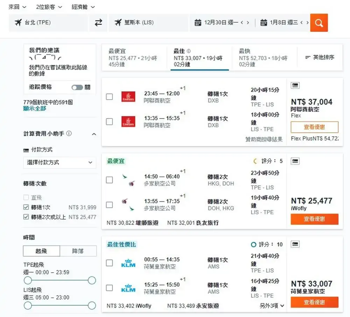Open NT$ 33,402 iWofly offer

[x=129, y=305]
